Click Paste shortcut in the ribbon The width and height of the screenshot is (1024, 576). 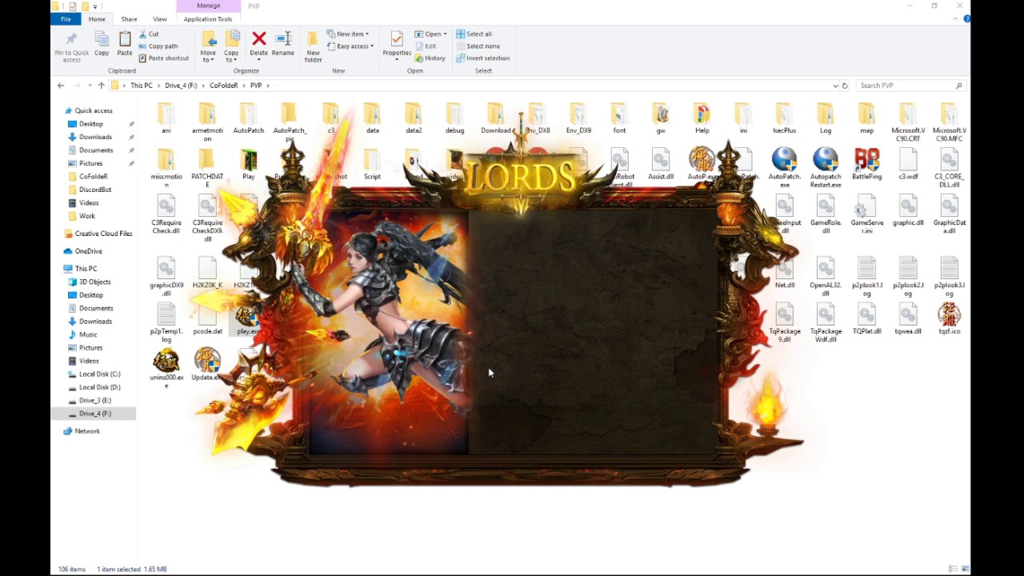[x=163, y=58]
